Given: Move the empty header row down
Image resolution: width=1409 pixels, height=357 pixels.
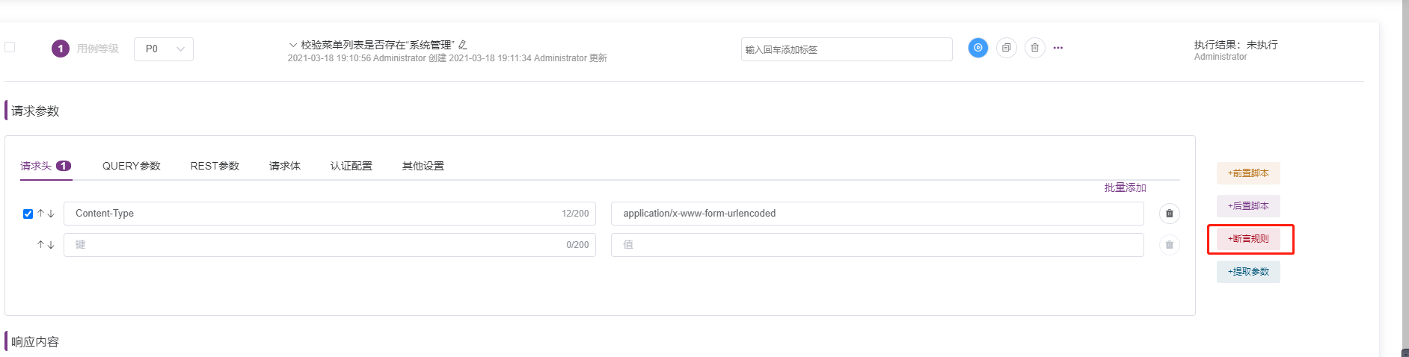Looking at the screenshot, I should pos(51,245).
